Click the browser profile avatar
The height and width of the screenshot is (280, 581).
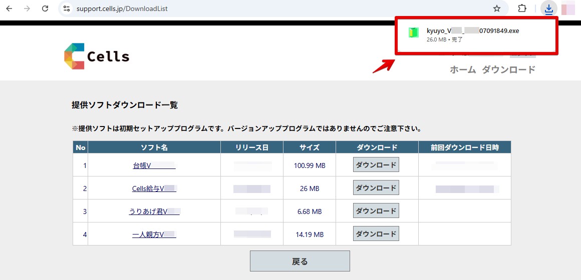[x=568, y=8]
